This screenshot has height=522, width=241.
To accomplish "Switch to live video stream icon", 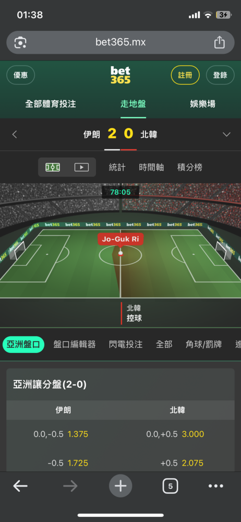I will [x=81, y=167].
